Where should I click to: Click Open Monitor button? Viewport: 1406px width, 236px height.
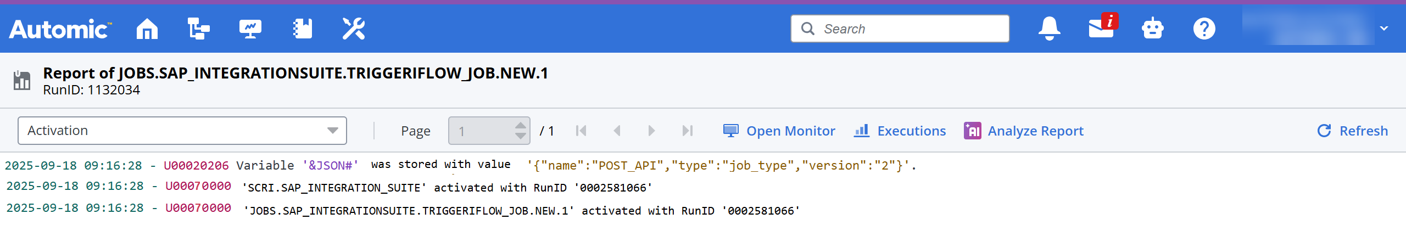tap(779, 131)
